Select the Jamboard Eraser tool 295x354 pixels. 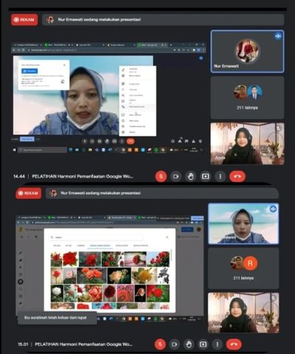pos(21,260)
